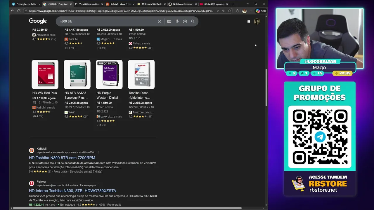Close the Promoções do Baltar tab
Viewport: 374px width, 210px height.
[39, 4]
